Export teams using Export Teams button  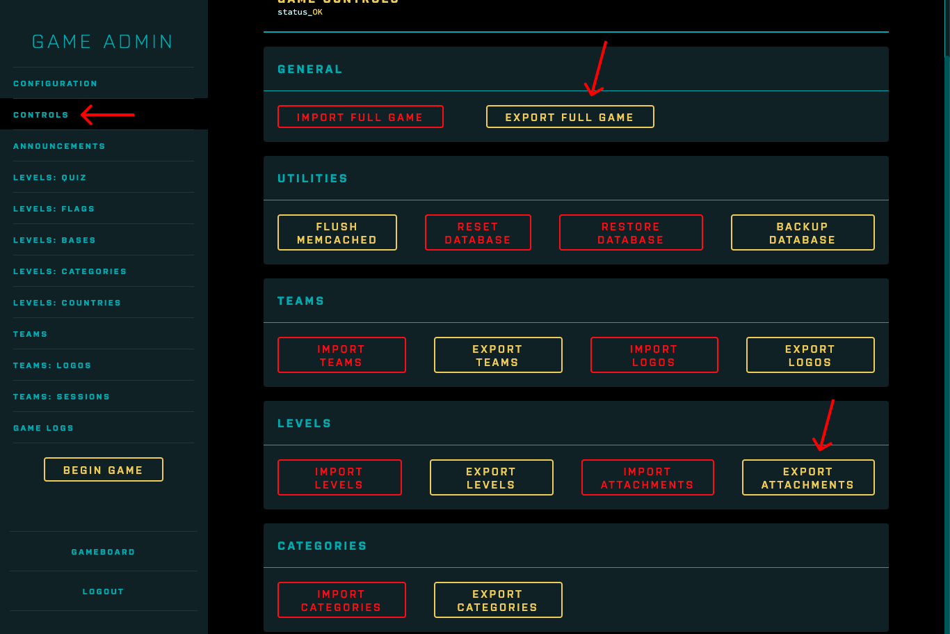click(x=497, y=355)
